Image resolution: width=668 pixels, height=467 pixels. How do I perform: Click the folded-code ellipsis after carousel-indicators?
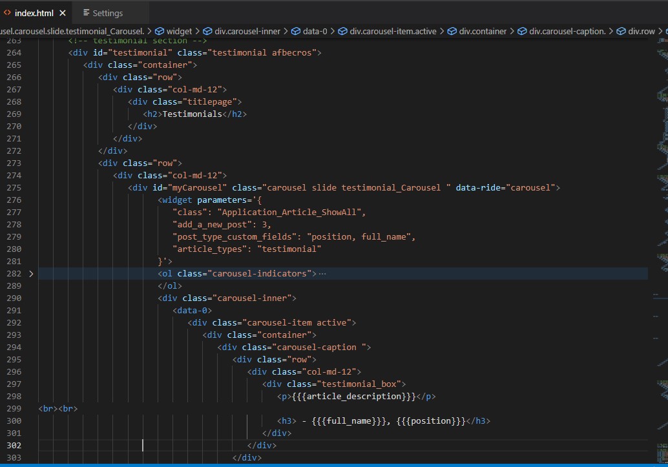point(322,274)
